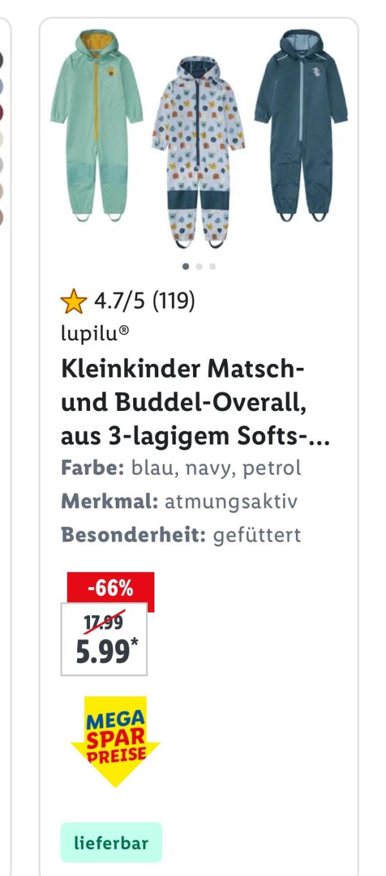Click the Farbe: blau, navy, petrol line
Image resolution: width=386 pixels, height=876 pixels.
pos(181,468)
